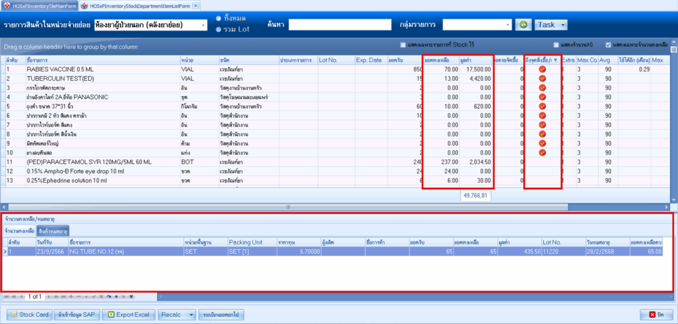
Task: Select the ทั้งหมด radio option
Action: [x=219, y=18]
